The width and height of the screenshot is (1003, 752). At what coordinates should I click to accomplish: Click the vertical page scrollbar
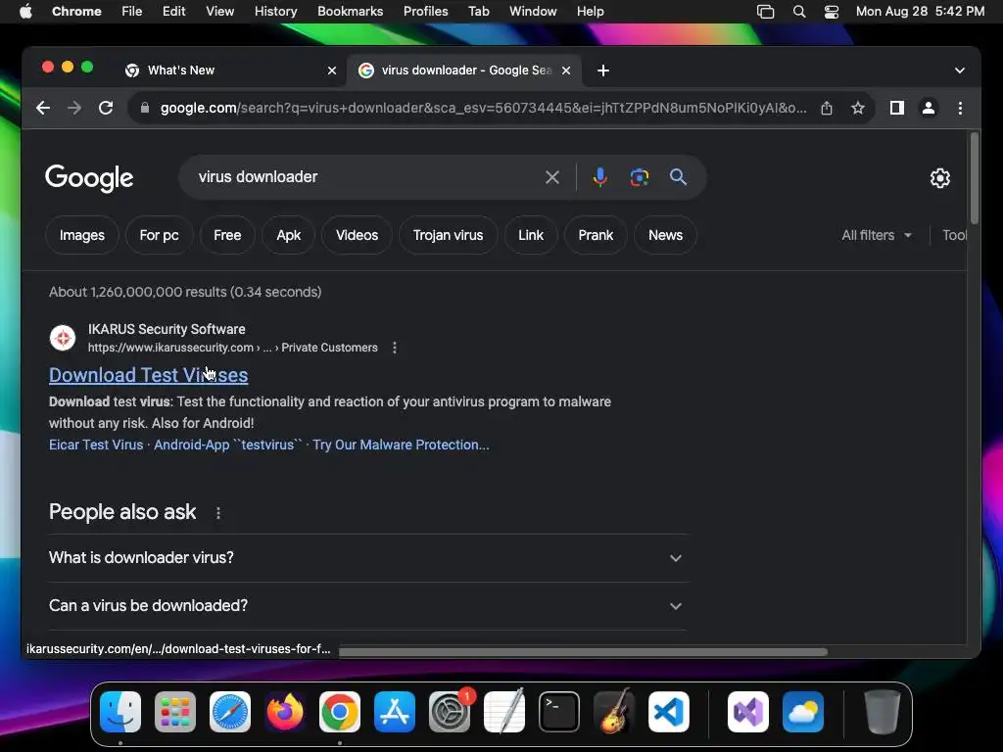coord(975,178)
